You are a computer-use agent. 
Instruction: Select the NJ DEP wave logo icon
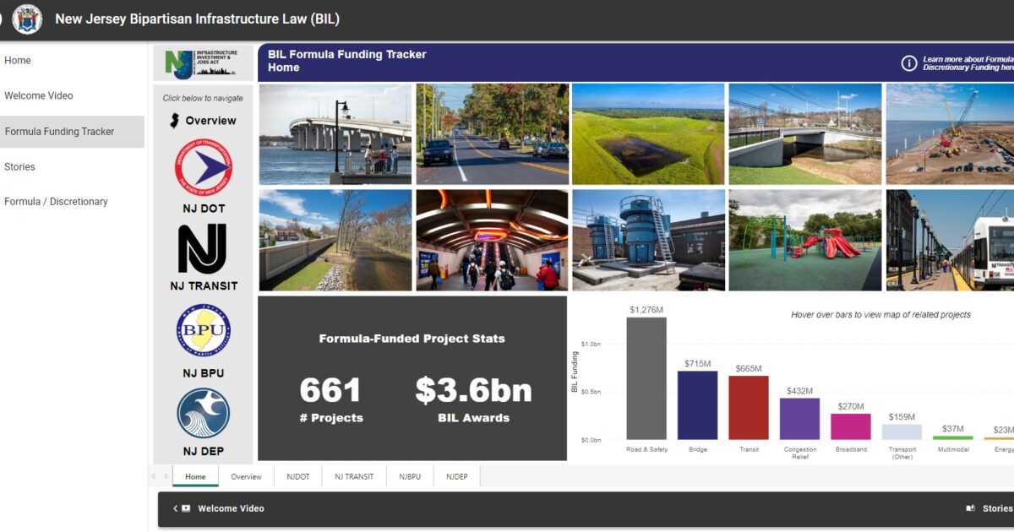click(x=203, y=412)
